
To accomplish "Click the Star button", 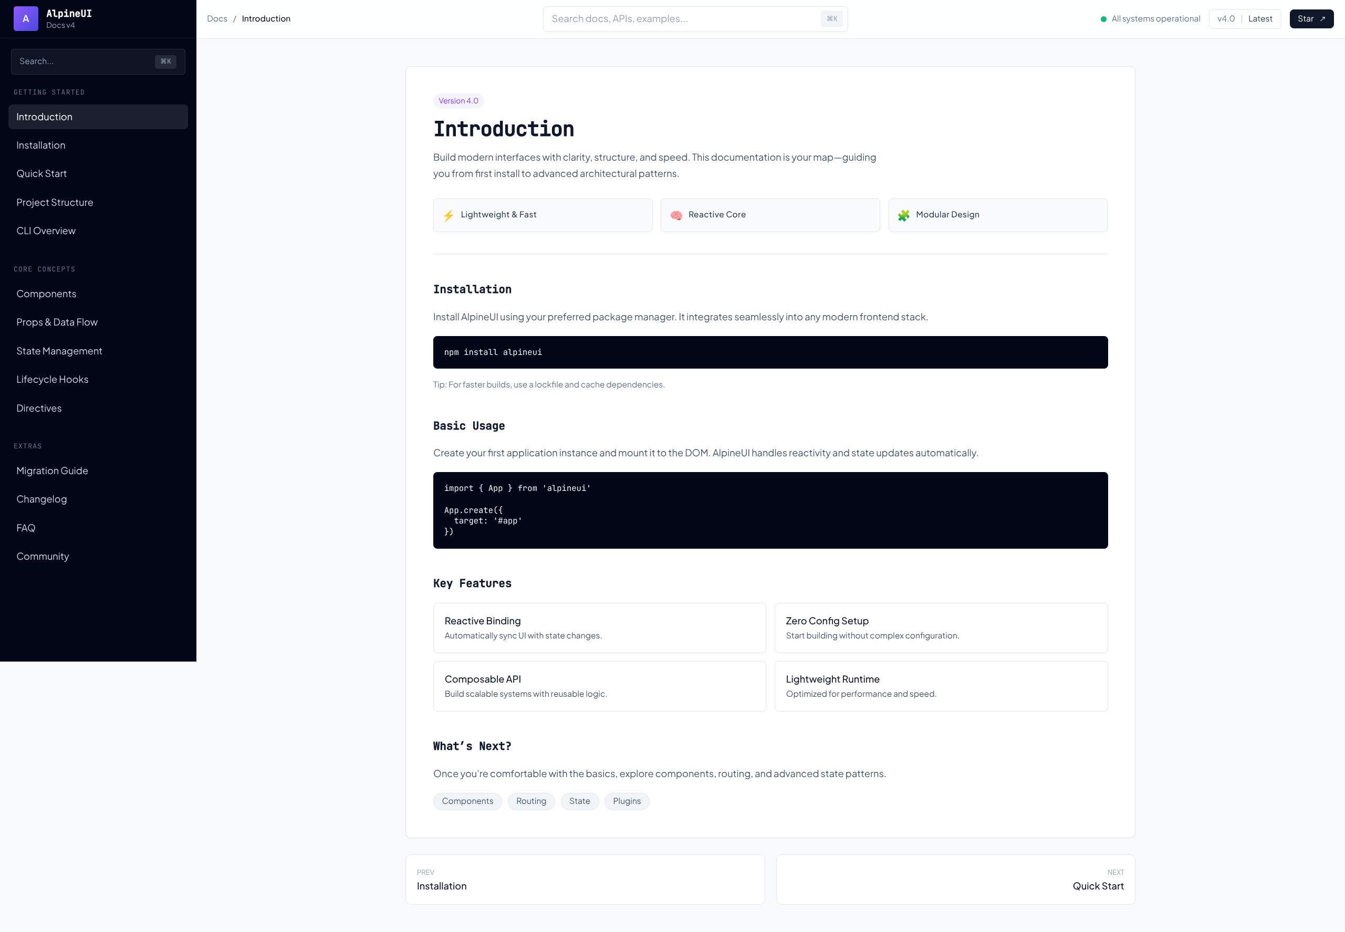I will click(1311, 19).
